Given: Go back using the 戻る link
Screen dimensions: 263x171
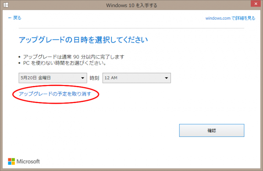Looking at the screenshot, I should [x=14, y=18].
